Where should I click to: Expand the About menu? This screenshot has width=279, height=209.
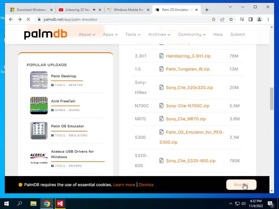[87, 35]
